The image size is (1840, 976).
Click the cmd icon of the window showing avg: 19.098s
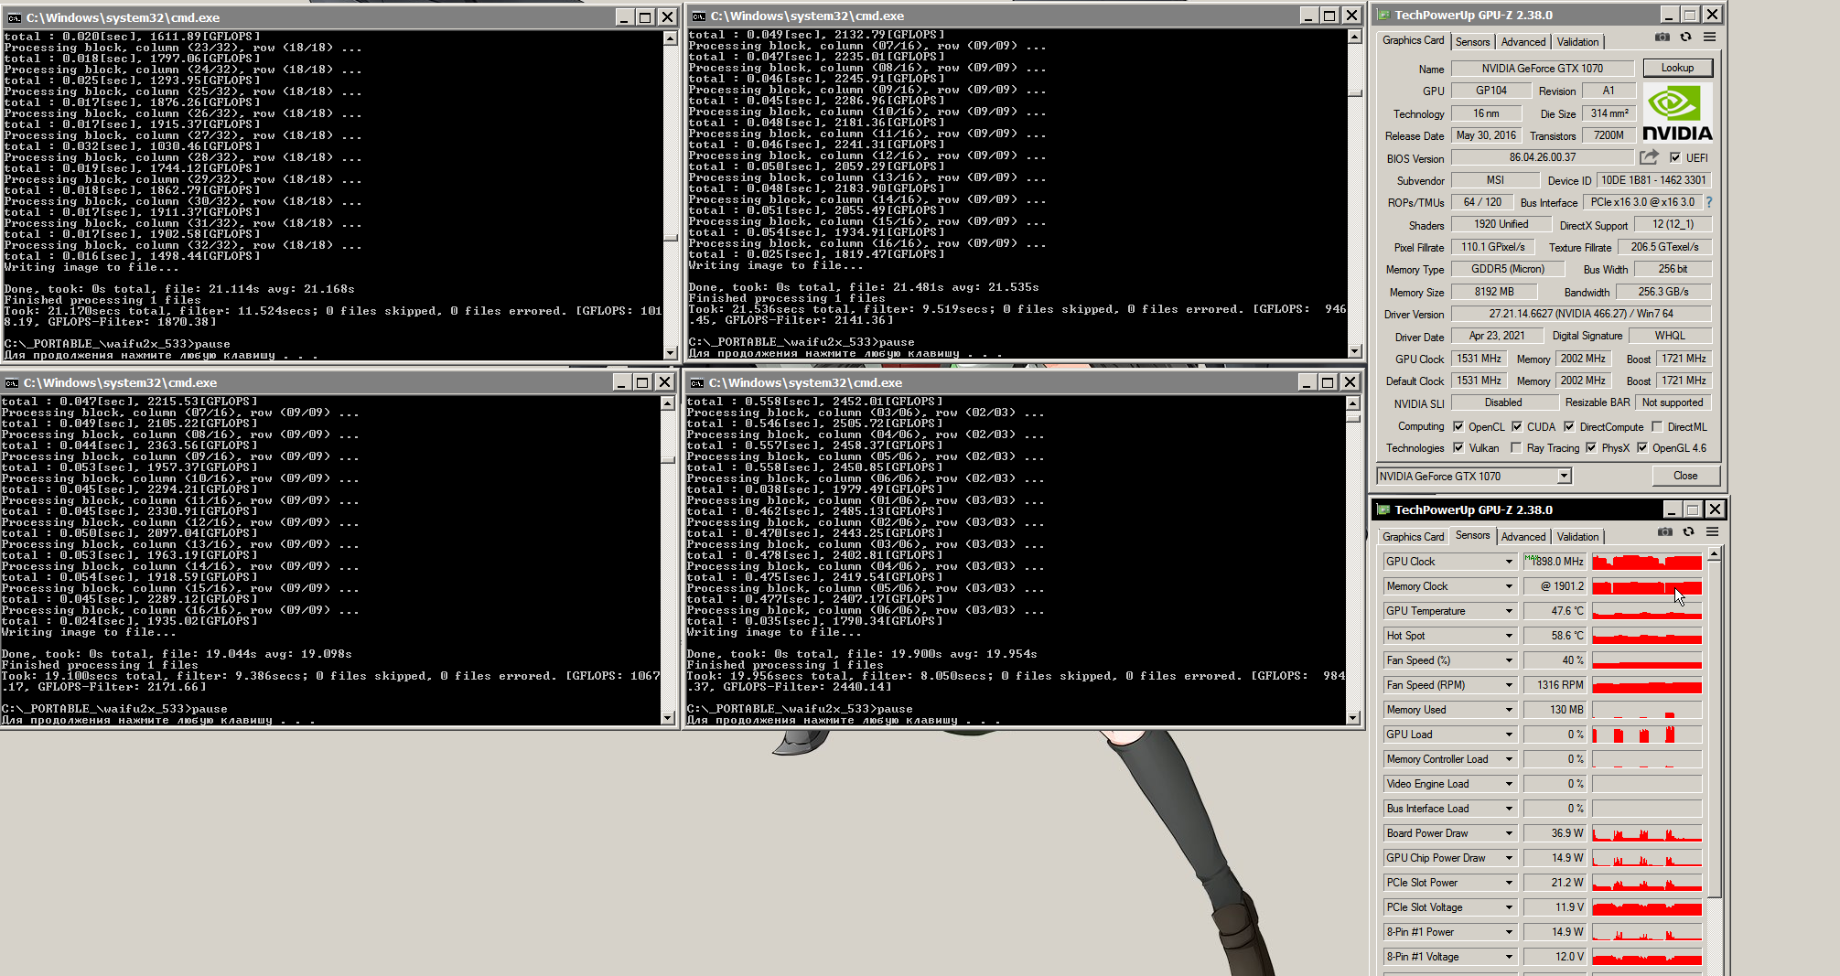(11, 382)
